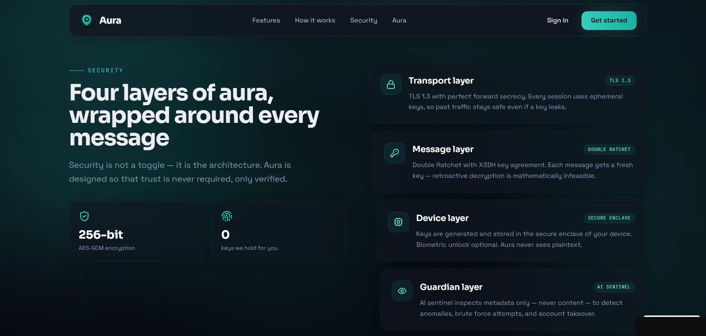Screen dimensions: 706x336
Task: Select the Message layer heading
Action: (443, 149)
